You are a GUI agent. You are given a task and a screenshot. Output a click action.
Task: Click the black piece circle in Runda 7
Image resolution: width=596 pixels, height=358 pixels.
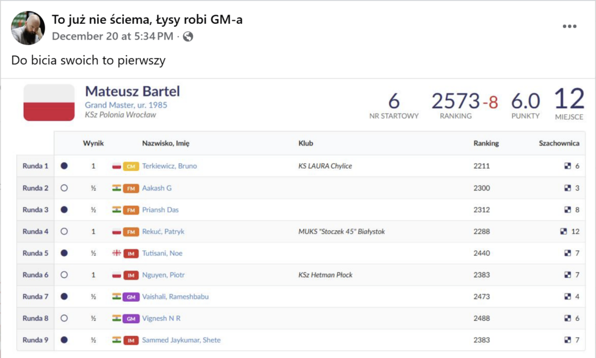(64, 296)
